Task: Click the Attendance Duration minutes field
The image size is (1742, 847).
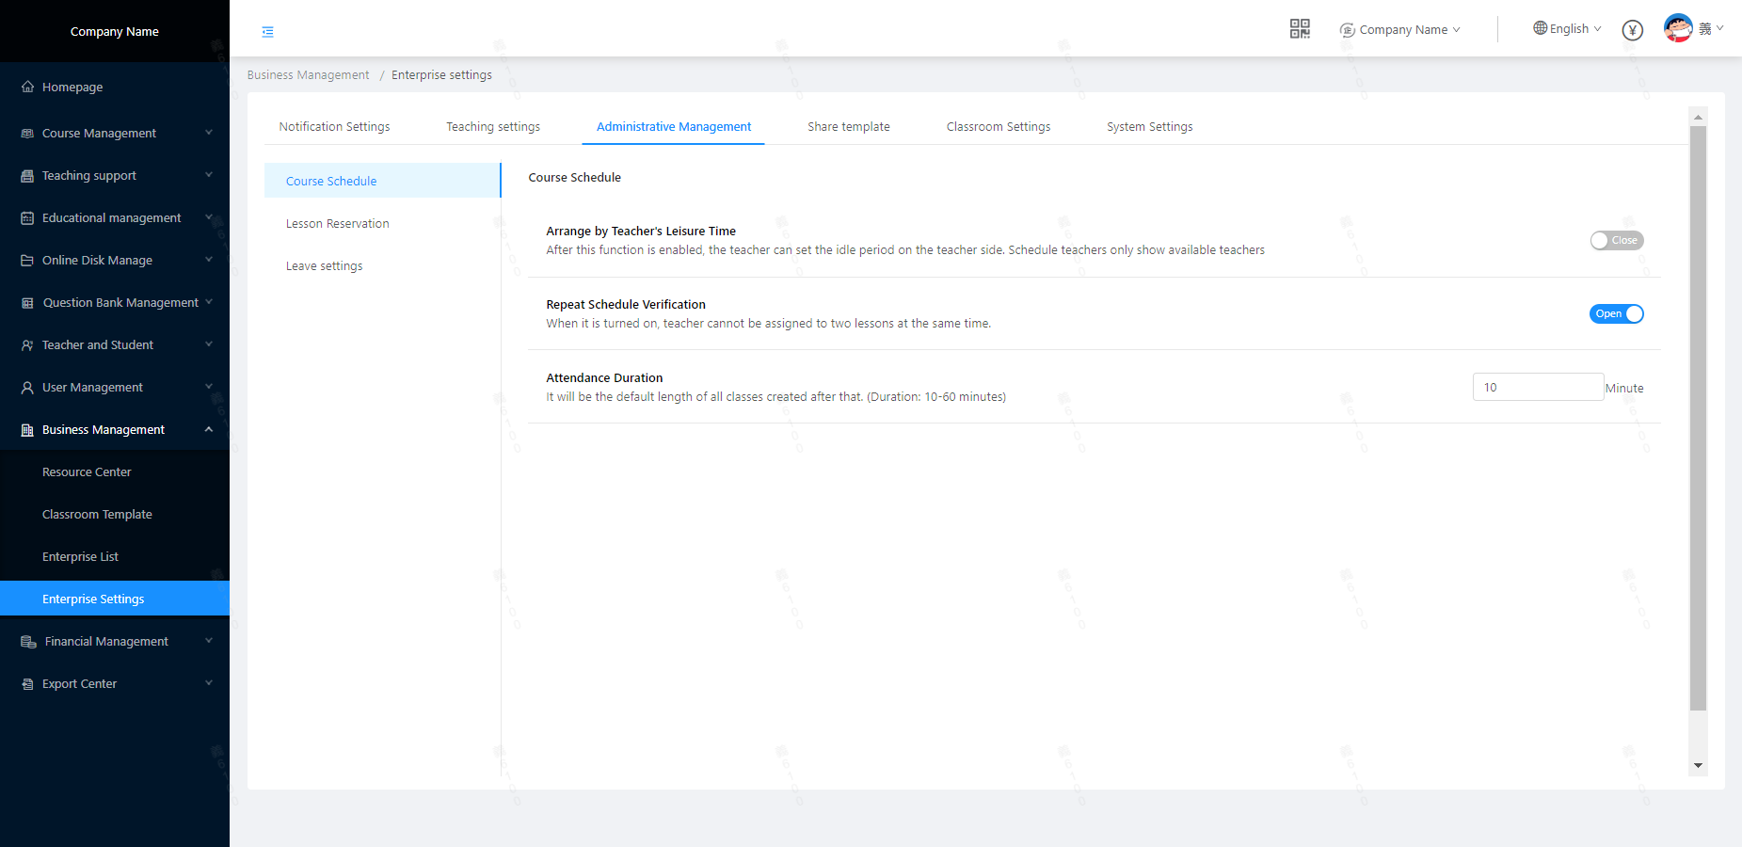Action: point(1537,388)
